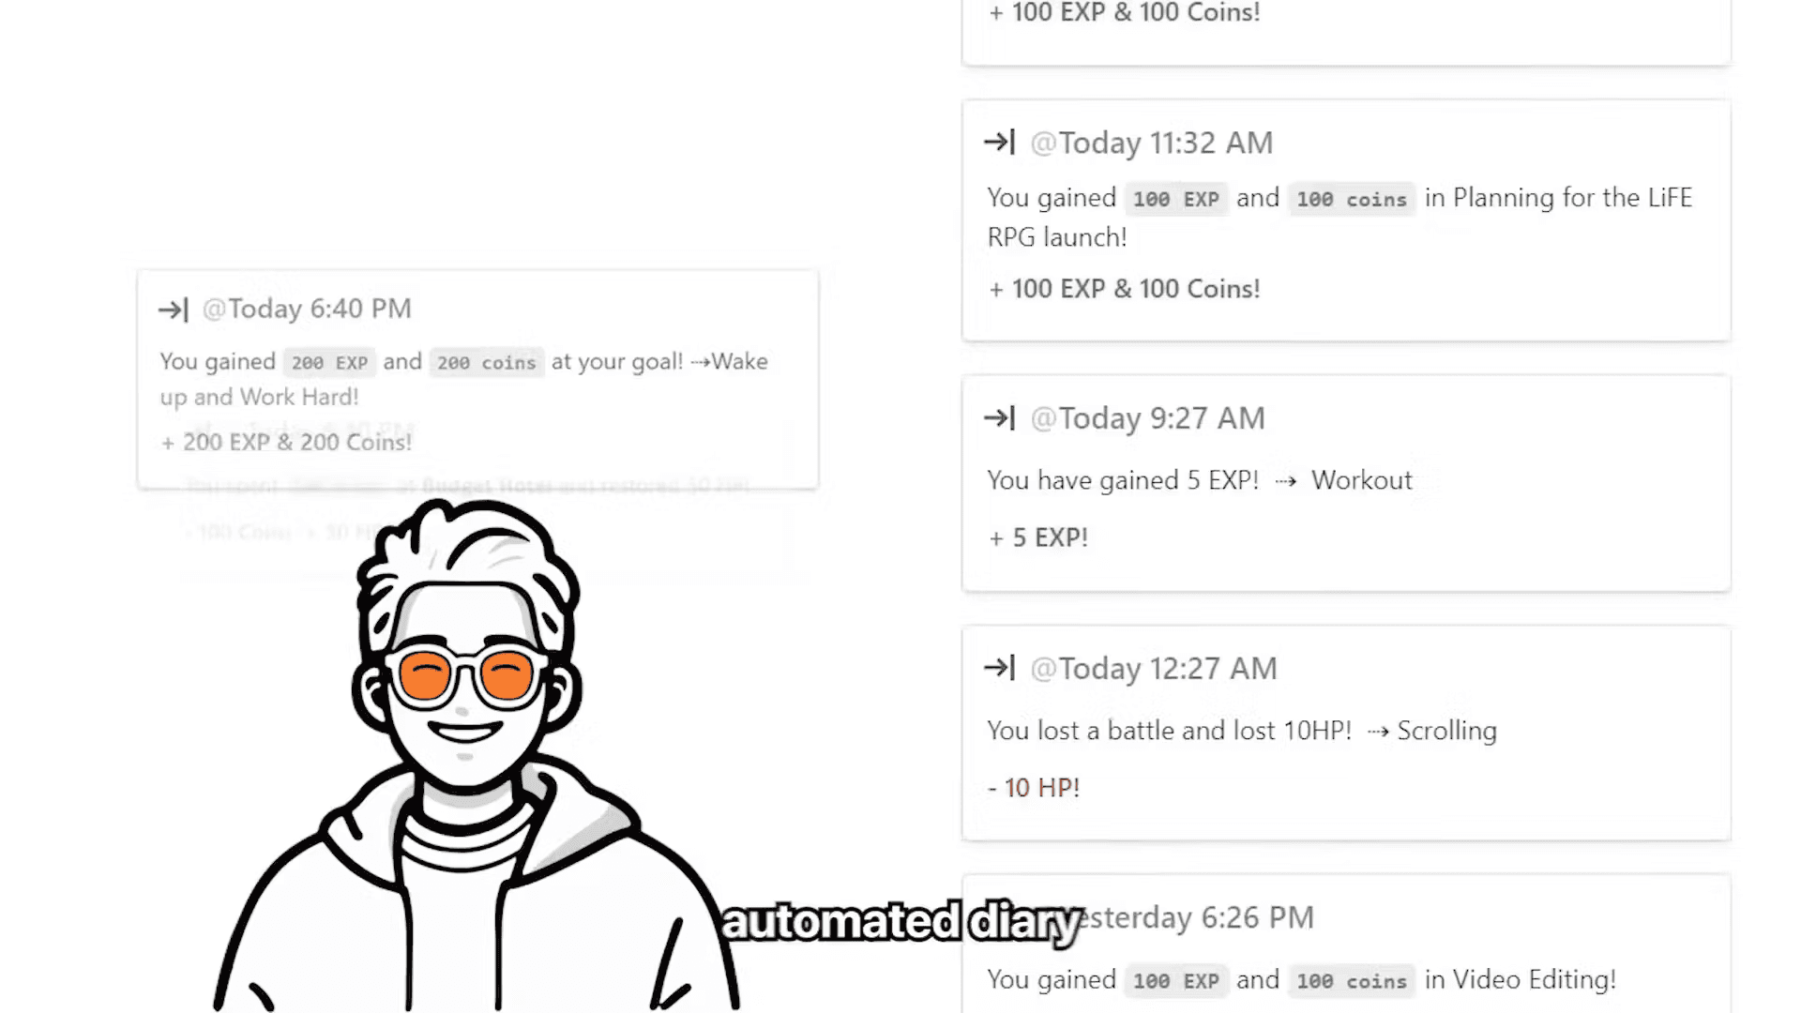Click the arrow icon next to Today 9:27 AM
This screenshot has height=1013, width=1801.
tap(999, 416)
